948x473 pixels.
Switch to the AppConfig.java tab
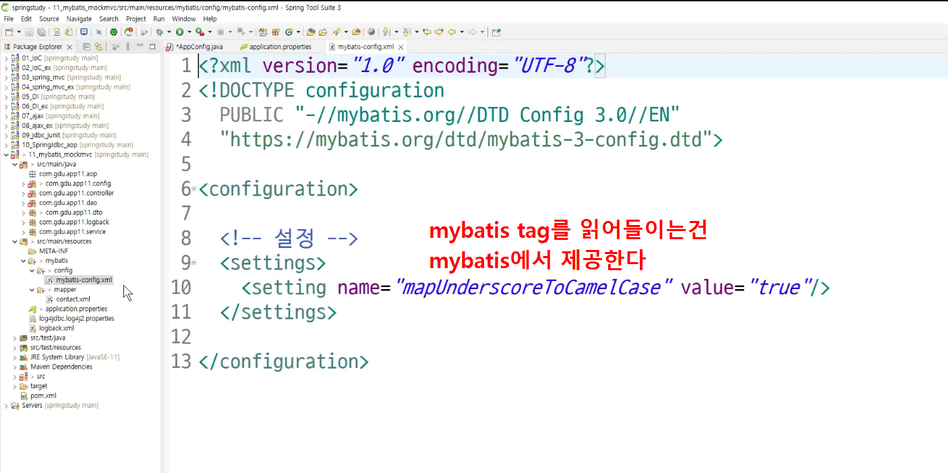[194, 47]
